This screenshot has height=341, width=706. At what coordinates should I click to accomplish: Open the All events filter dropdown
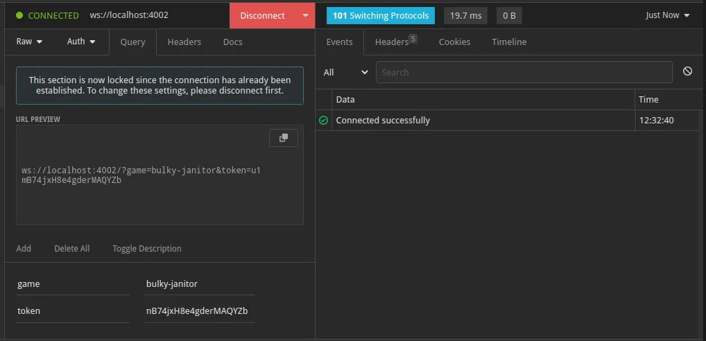345,72
